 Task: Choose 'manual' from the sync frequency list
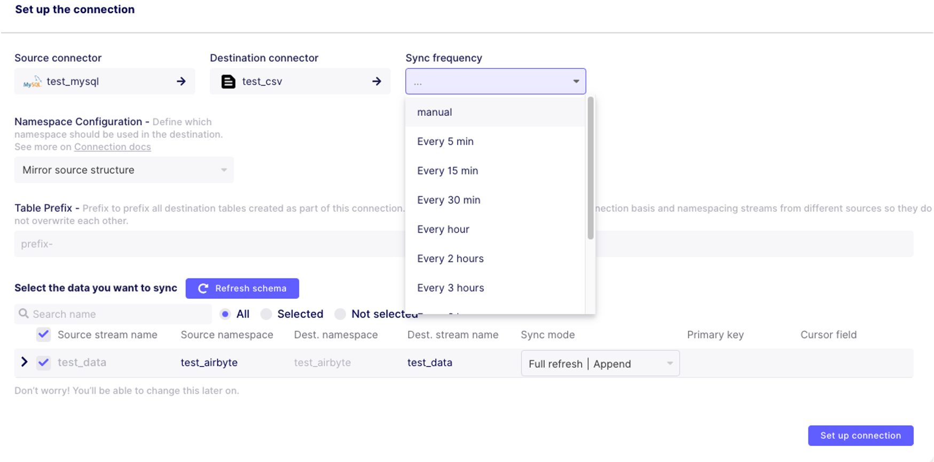[x=435, y=113]
